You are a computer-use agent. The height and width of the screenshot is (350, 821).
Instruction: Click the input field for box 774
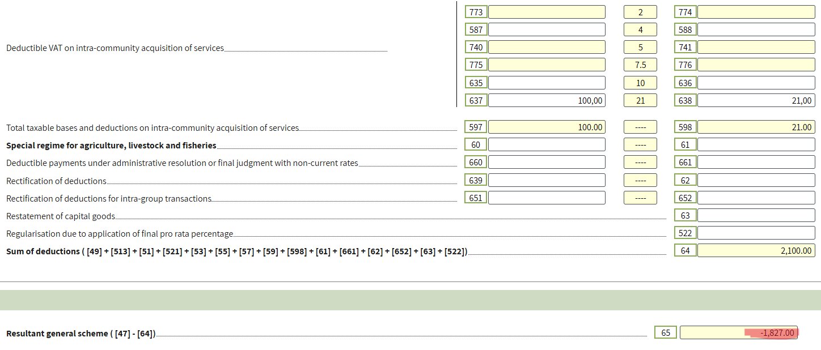(756, 12)
